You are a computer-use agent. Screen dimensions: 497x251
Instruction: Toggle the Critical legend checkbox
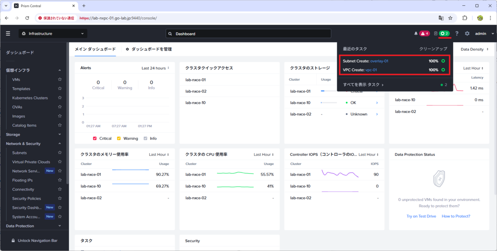pos(95,139)
